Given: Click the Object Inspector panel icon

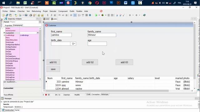Looking at the screenshot, I should 6,19.
